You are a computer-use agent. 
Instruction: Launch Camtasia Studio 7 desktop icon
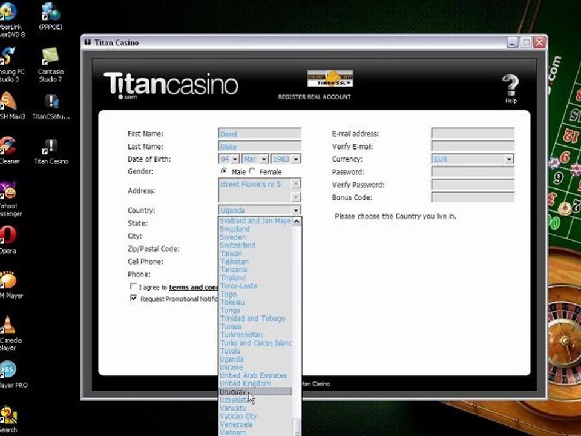51,65
